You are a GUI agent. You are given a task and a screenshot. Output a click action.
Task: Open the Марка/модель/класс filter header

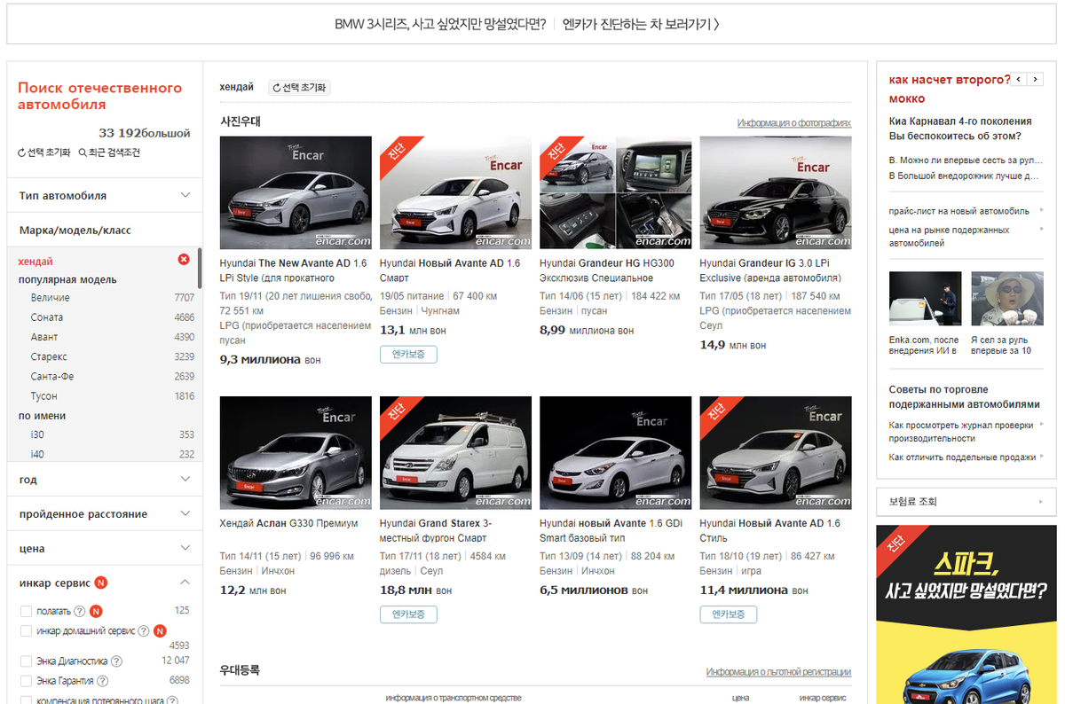[x=105, y=231]
